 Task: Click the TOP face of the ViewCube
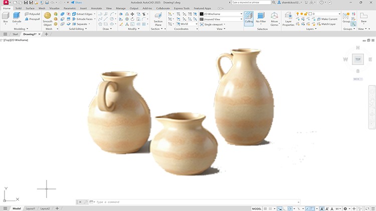coord(357,59)
